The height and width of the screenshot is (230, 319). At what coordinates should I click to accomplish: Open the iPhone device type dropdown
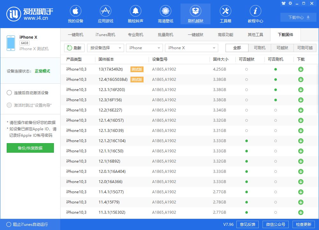(144, 48)
